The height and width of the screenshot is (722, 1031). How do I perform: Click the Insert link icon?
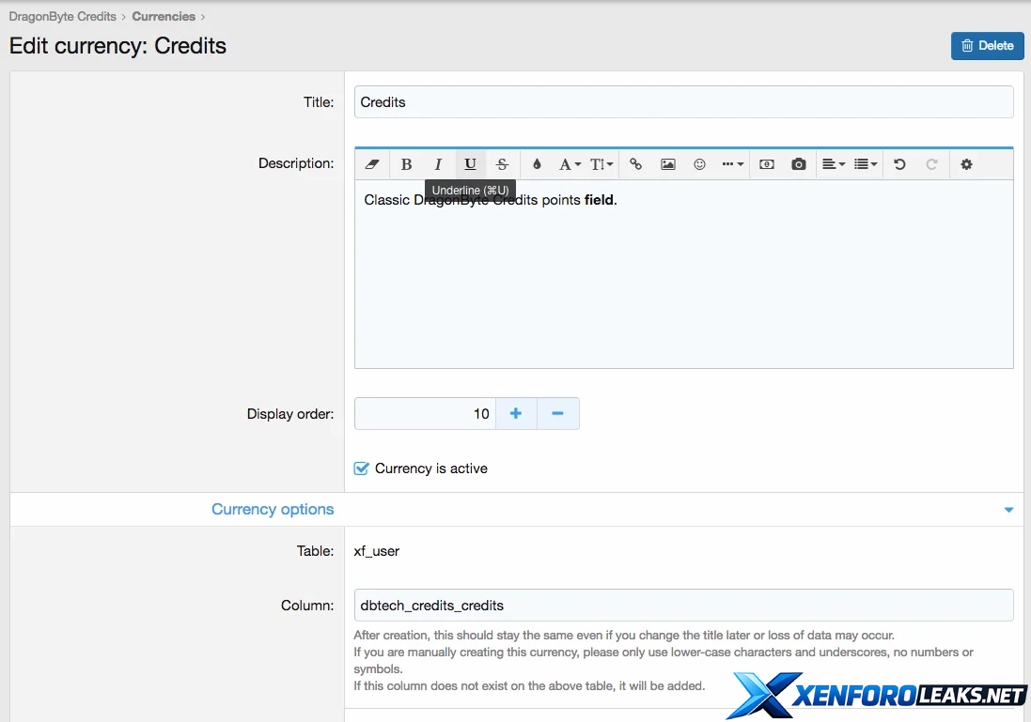(636, 164)
